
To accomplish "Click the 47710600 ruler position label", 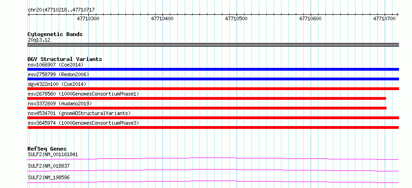I will coord(311,19).
